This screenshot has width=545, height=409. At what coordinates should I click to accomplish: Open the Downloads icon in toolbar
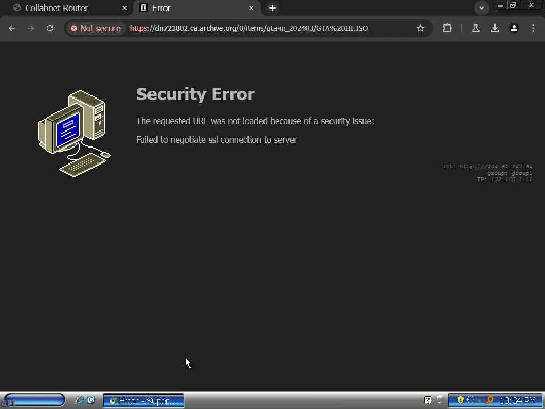pos(495,28)
